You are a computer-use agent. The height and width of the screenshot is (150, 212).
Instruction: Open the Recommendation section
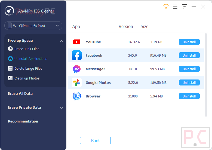click(23, 121)
